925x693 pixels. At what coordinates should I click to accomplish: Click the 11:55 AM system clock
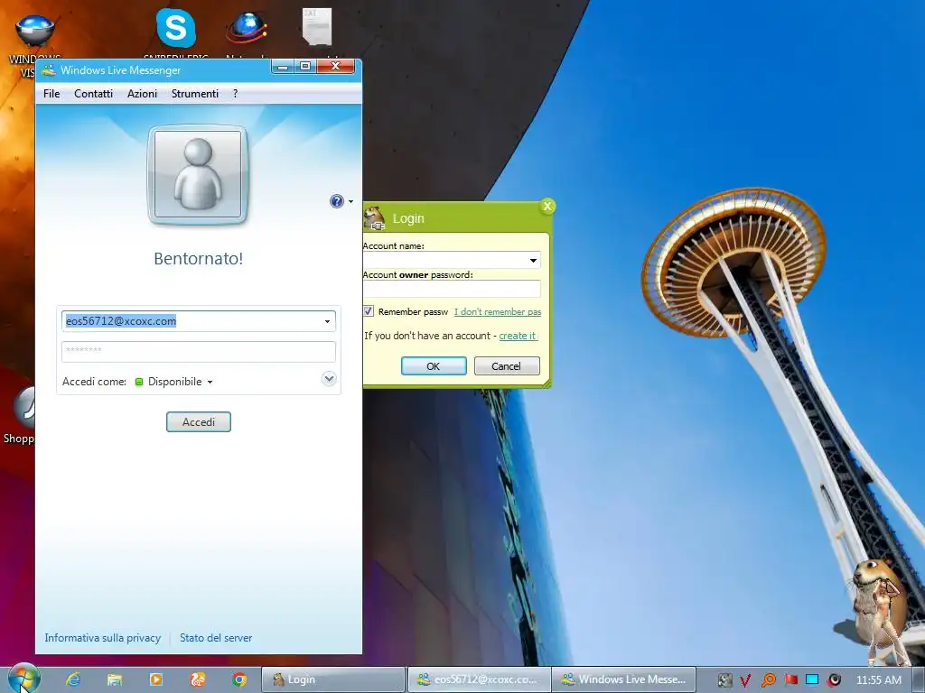(x=878, y=680)
